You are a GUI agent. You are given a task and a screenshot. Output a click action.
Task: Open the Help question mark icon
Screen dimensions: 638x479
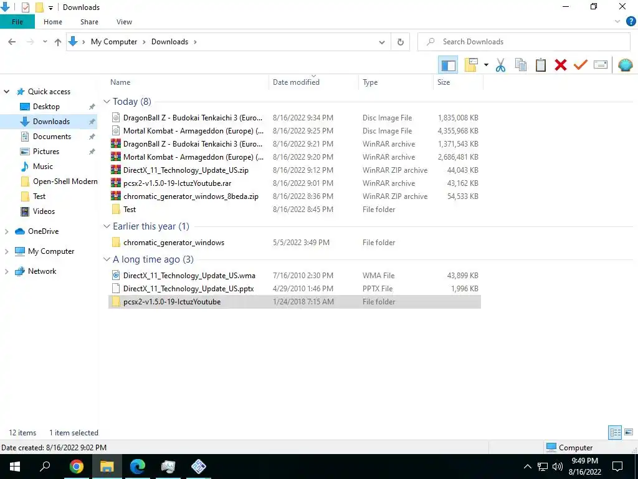point(631,22)
